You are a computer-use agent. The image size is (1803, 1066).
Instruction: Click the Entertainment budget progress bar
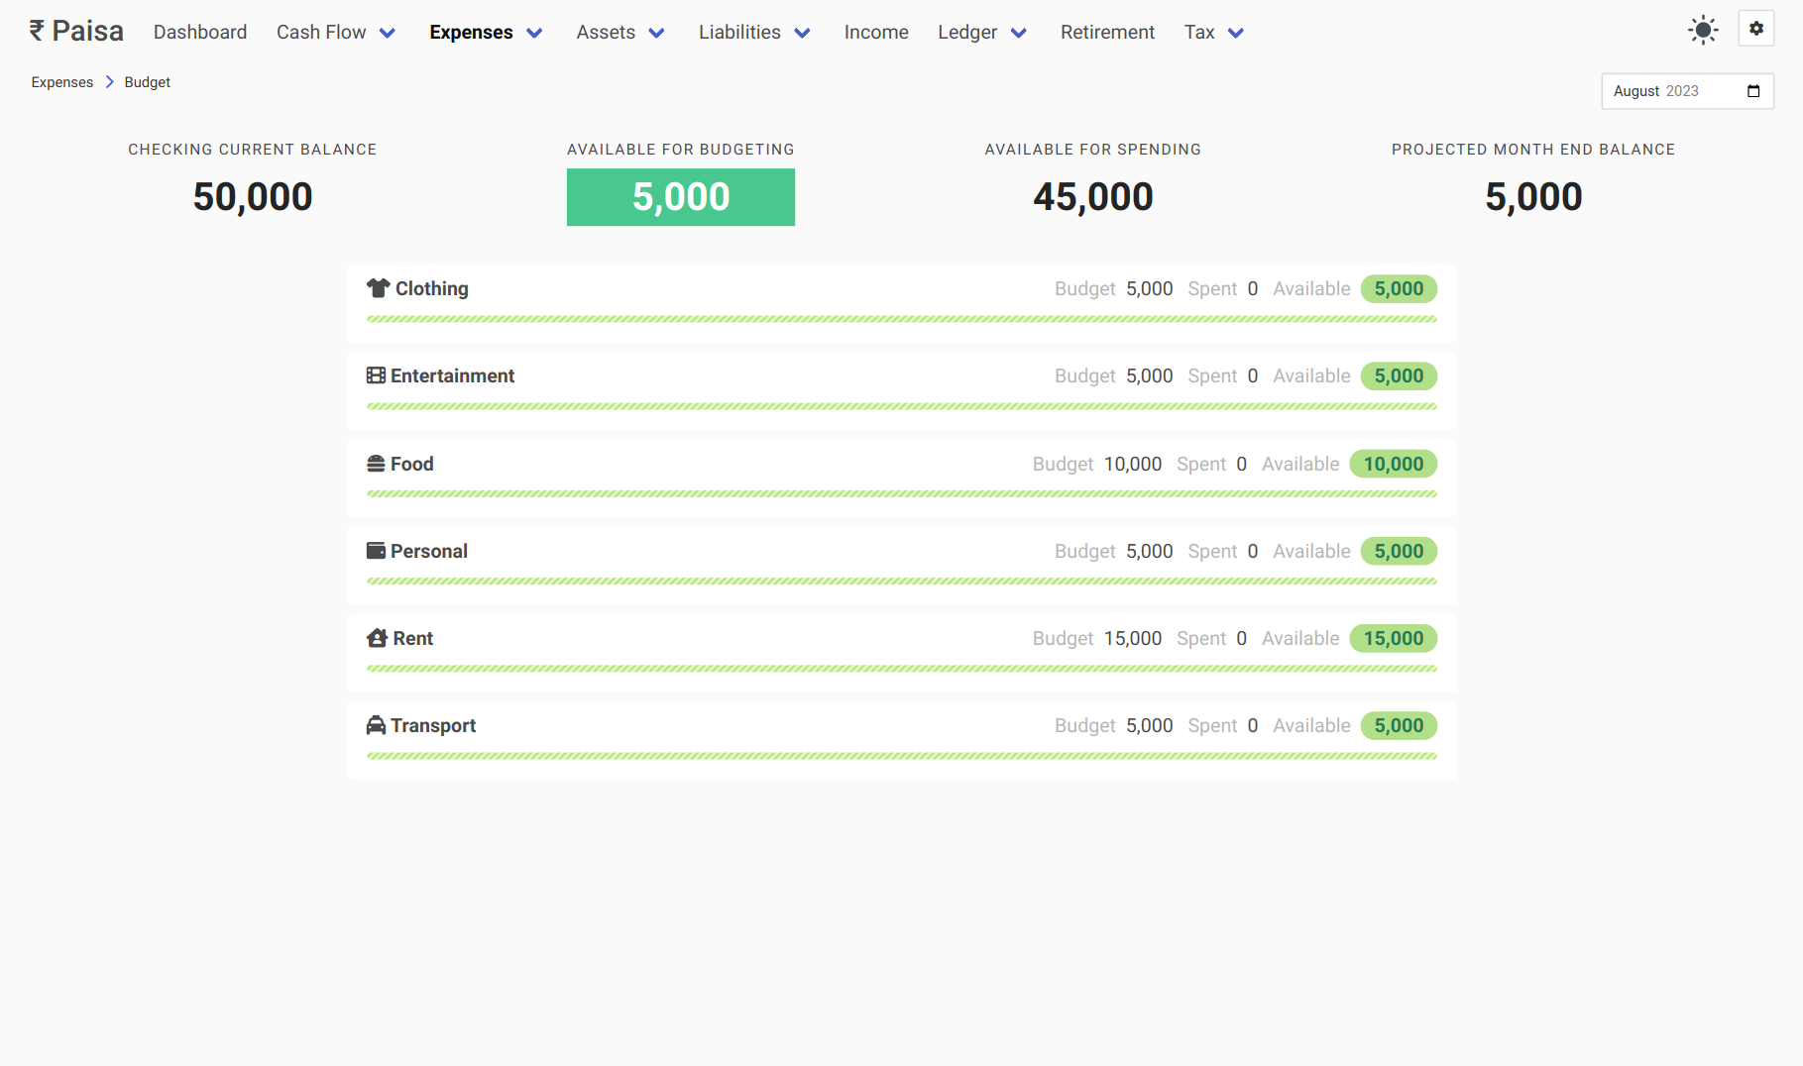(x=902, y=406)
